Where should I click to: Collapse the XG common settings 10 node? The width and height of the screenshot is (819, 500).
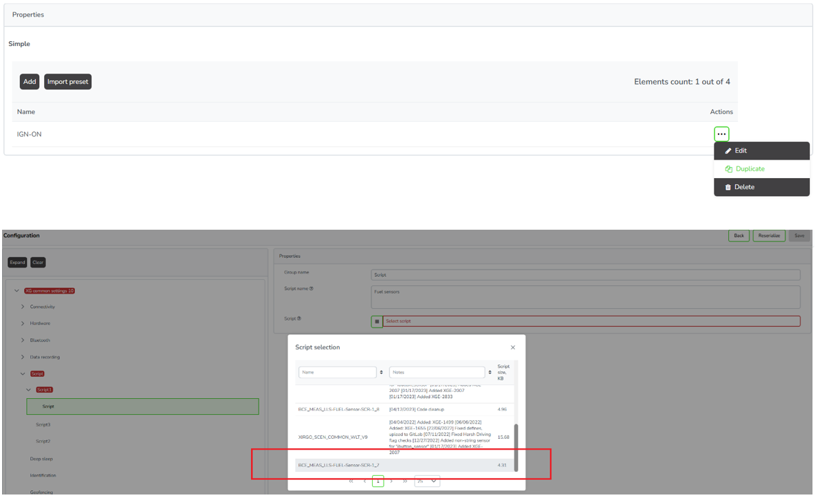coord(17,291)
